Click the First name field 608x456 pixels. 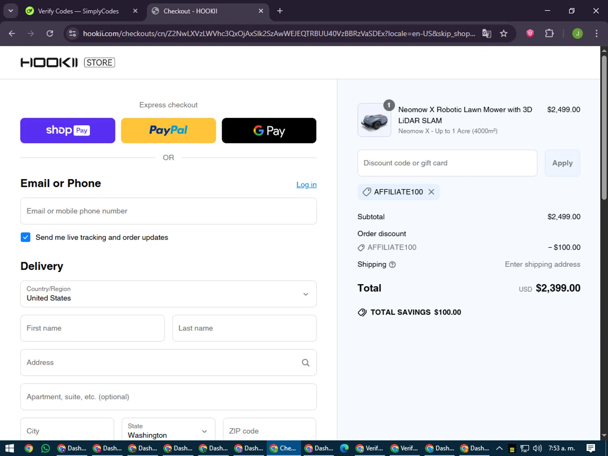92,328
